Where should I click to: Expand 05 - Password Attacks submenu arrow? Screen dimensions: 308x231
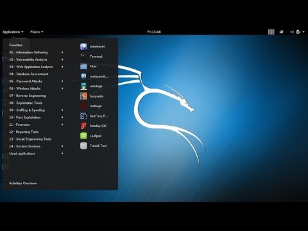(x=62, y=81)
